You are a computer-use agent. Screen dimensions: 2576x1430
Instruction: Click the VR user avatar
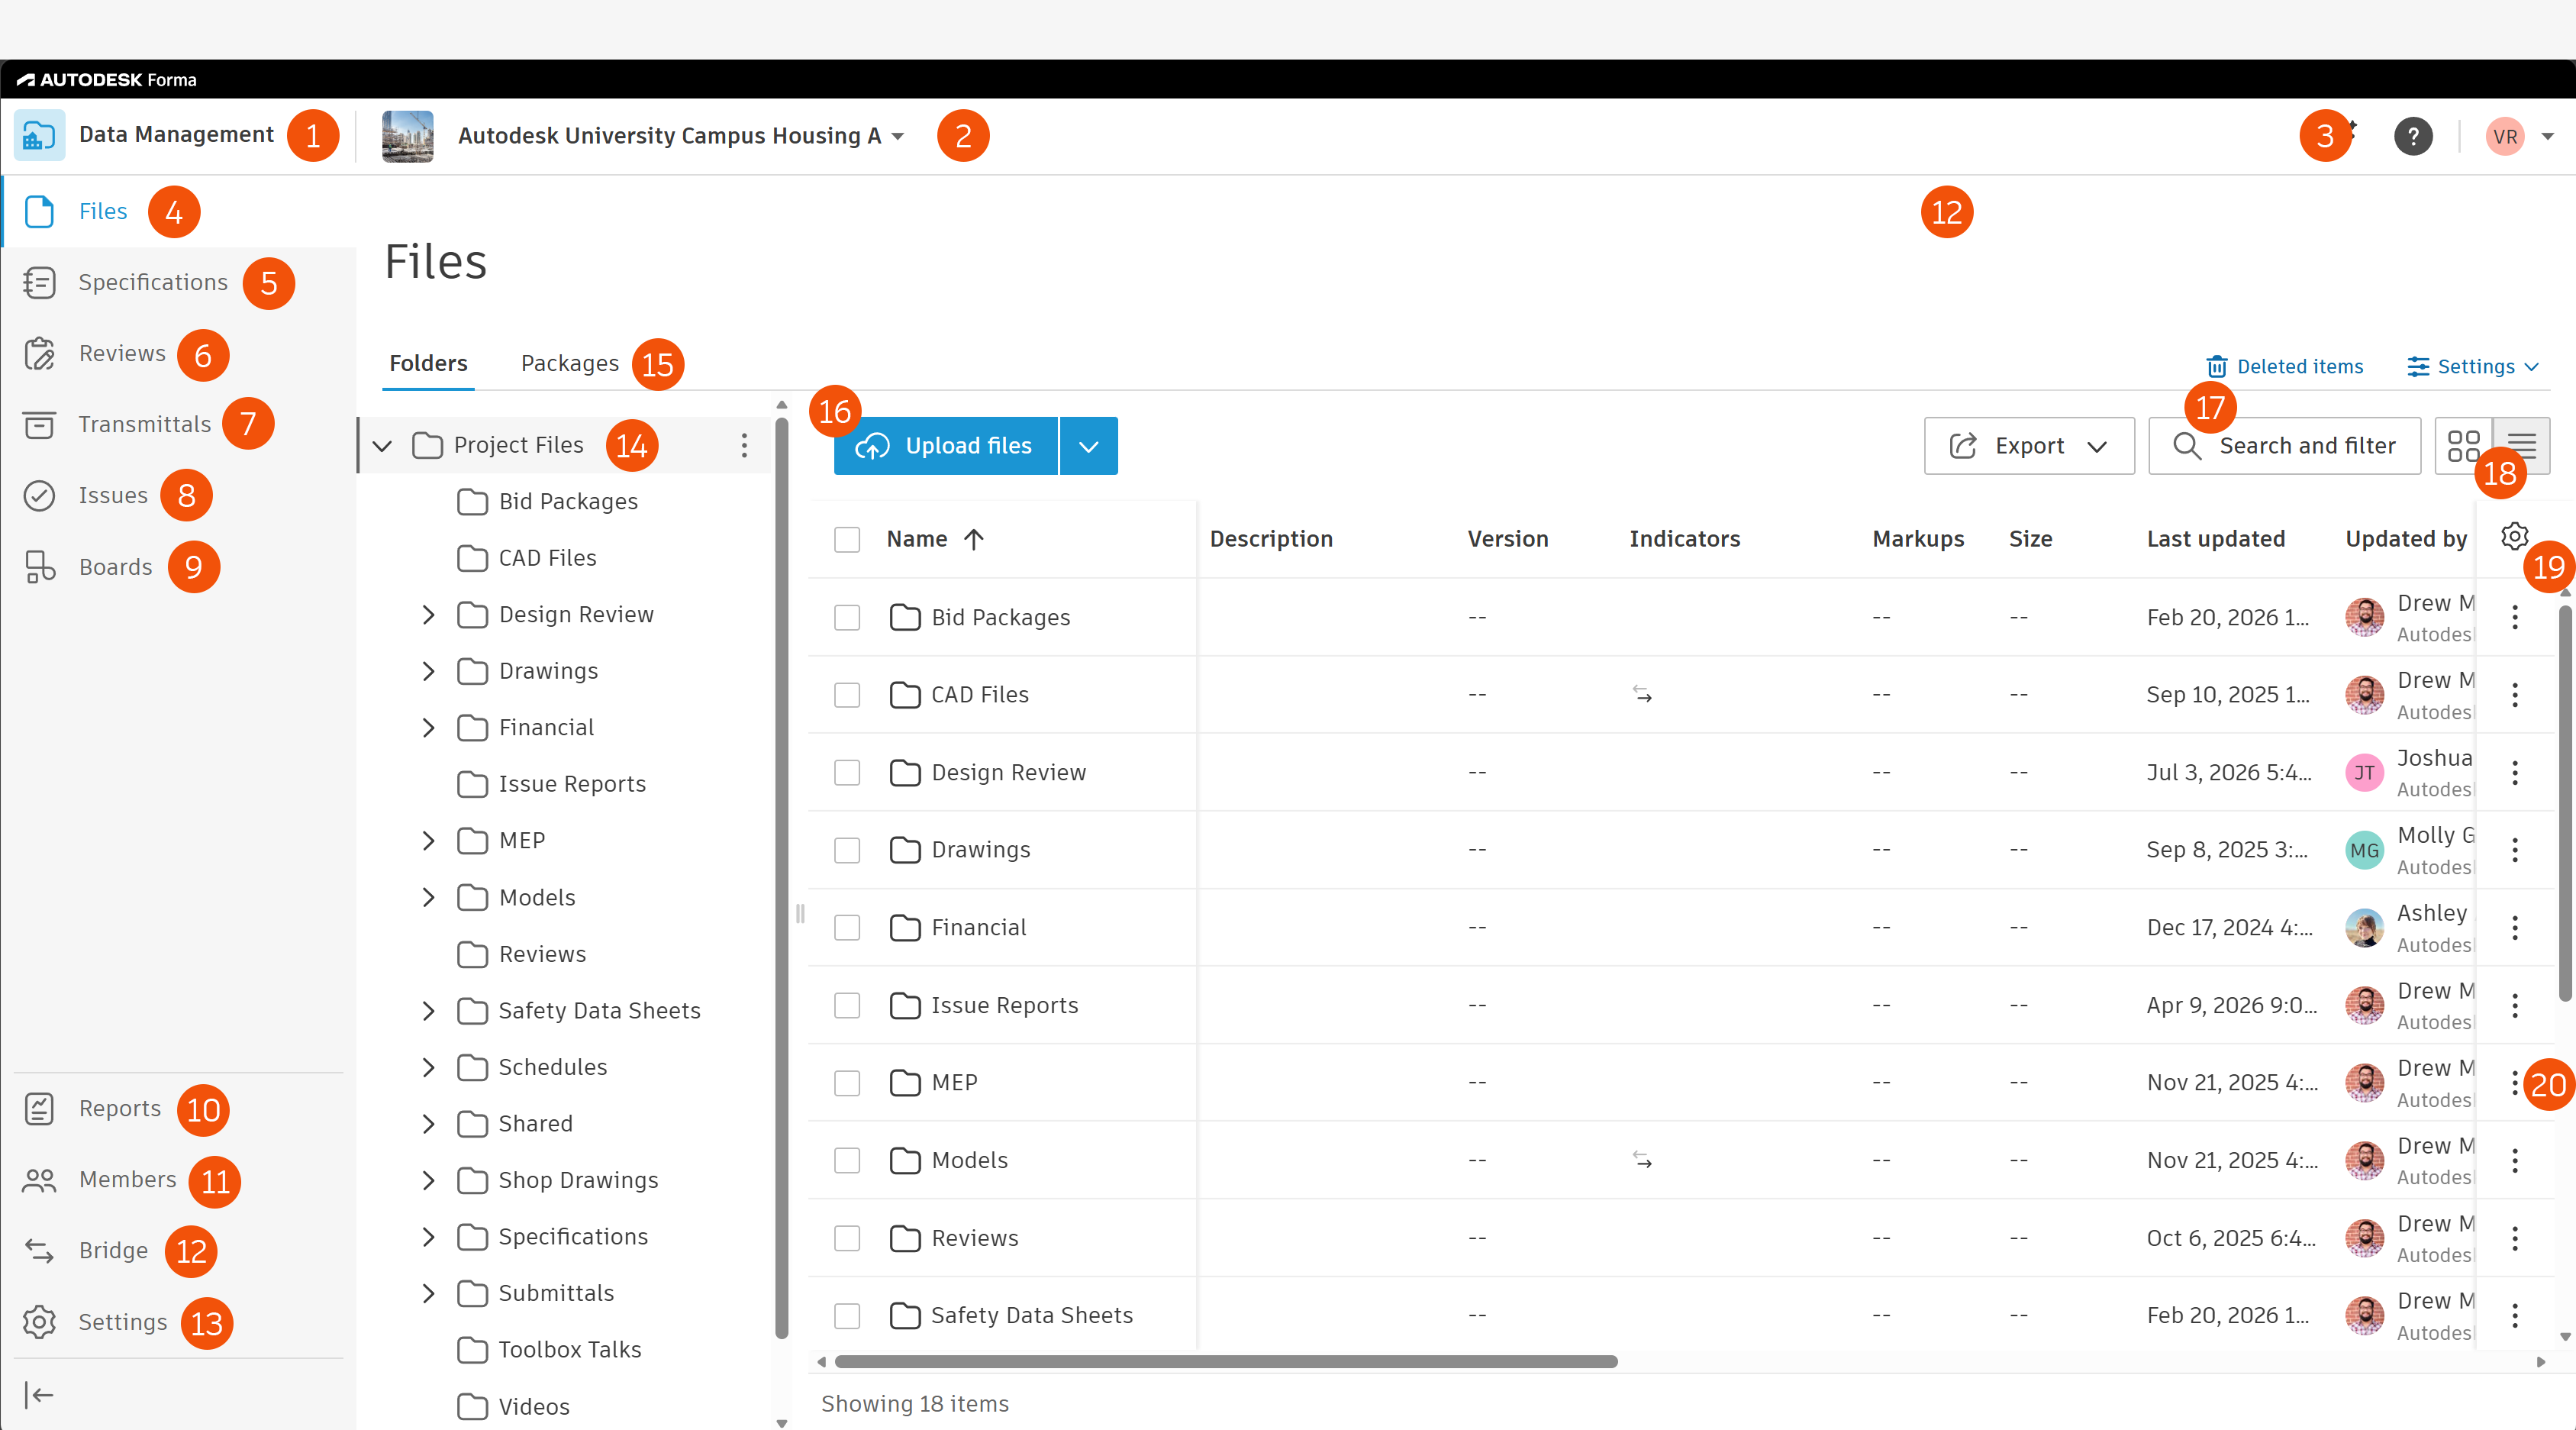tap(2505, 136)
